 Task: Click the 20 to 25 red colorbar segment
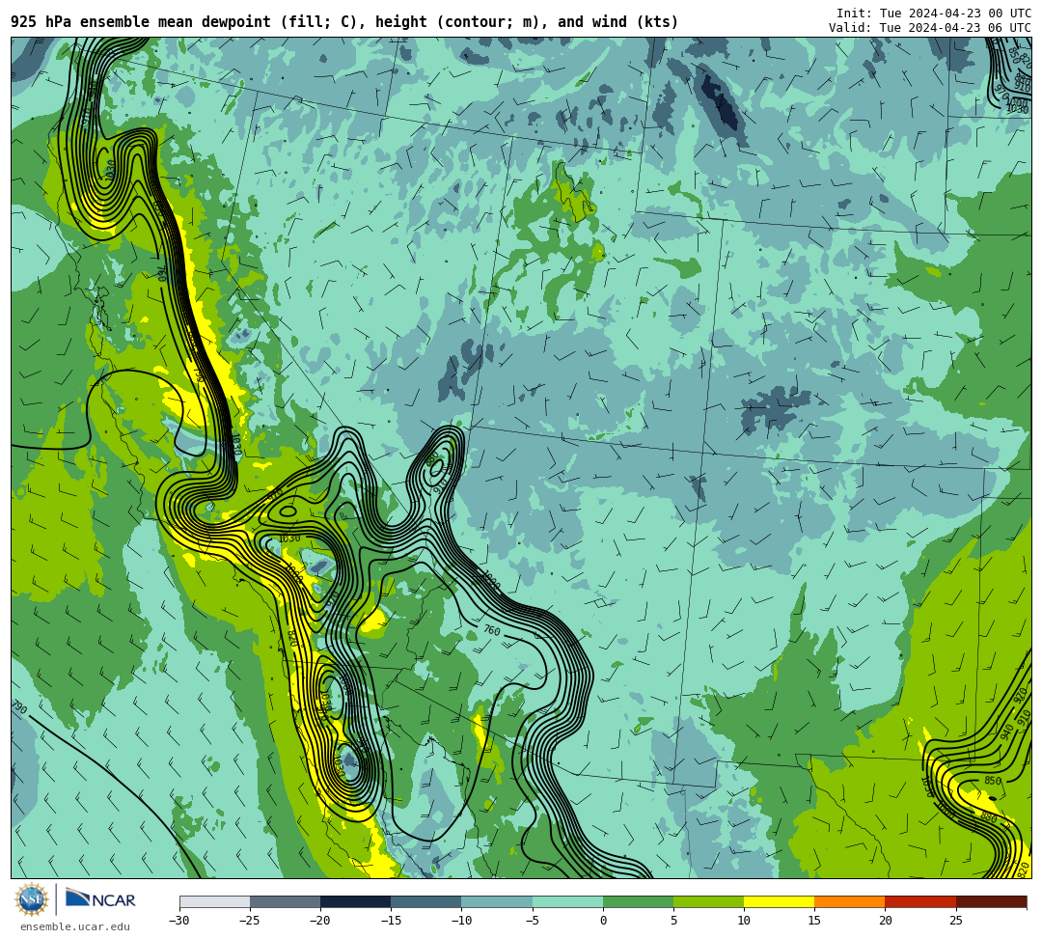[920, 901]
